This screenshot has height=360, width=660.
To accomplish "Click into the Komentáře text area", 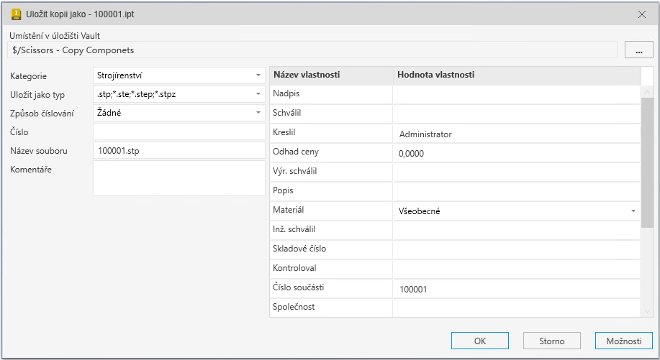I will coord(178,177).
